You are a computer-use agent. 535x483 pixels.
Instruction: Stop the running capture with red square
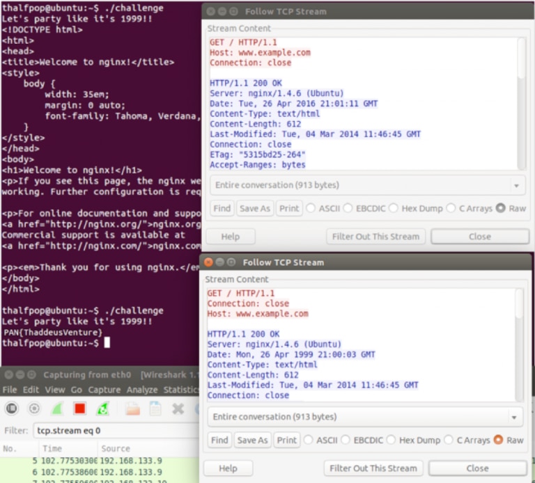pyautogui.click(x=80, y=408)
